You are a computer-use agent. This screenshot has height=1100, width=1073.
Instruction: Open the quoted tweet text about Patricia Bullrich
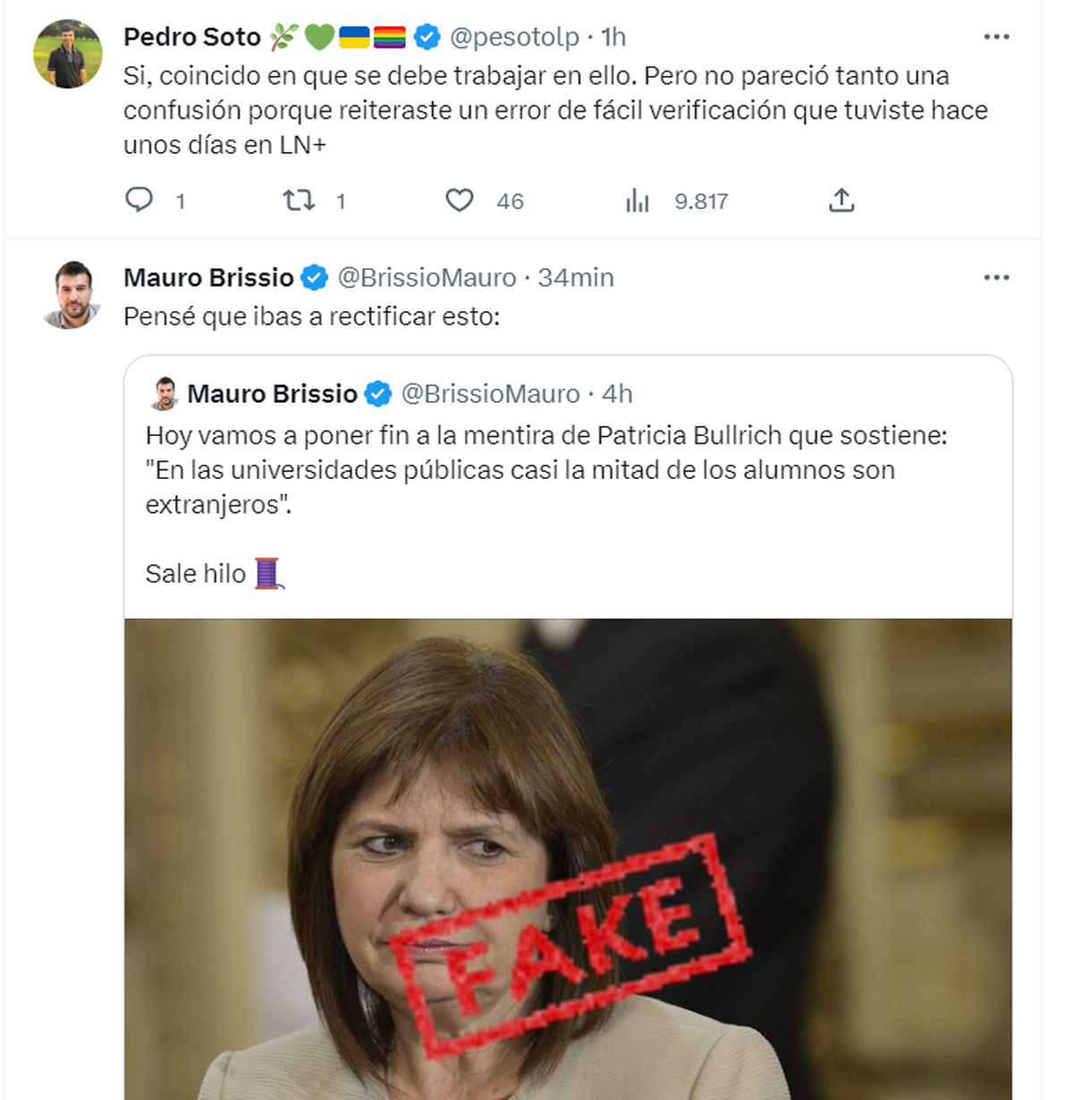tap(545, 470)
